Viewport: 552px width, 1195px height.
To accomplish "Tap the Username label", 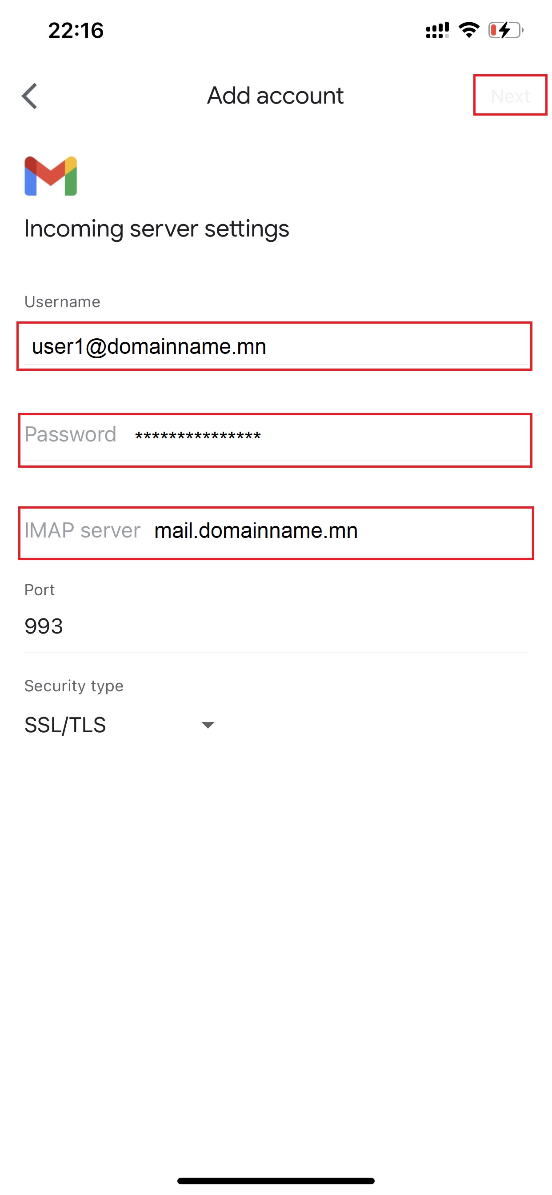I will click(62, 302).
